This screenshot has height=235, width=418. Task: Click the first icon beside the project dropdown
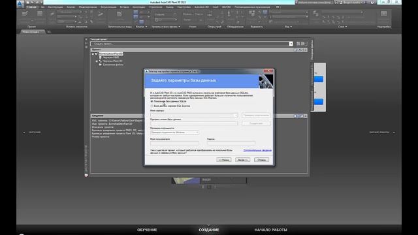click(x=298, y=44)
